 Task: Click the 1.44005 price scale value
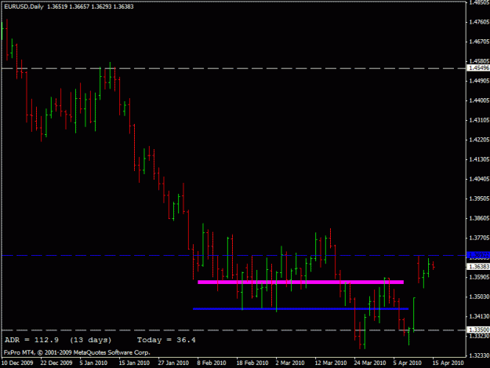479,100
